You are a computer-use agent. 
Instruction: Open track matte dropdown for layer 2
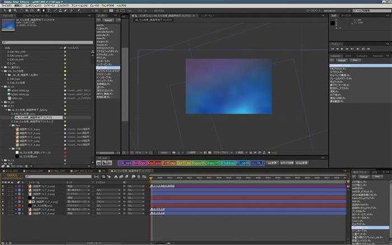[x=108, y=190]
